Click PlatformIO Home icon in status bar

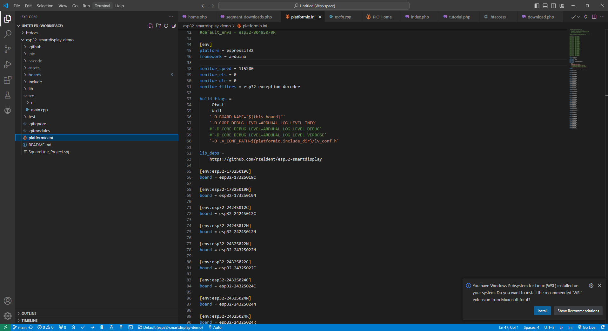point(73,327)
